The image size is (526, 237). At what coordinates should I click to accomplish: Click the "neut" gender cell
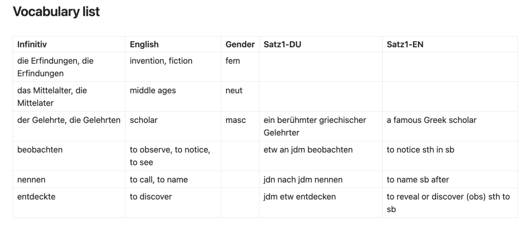[234, 91]
